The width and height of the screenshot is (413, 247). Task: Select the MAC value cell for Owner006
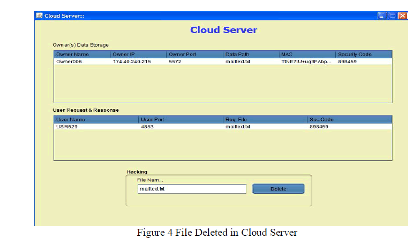click(306, 61)
